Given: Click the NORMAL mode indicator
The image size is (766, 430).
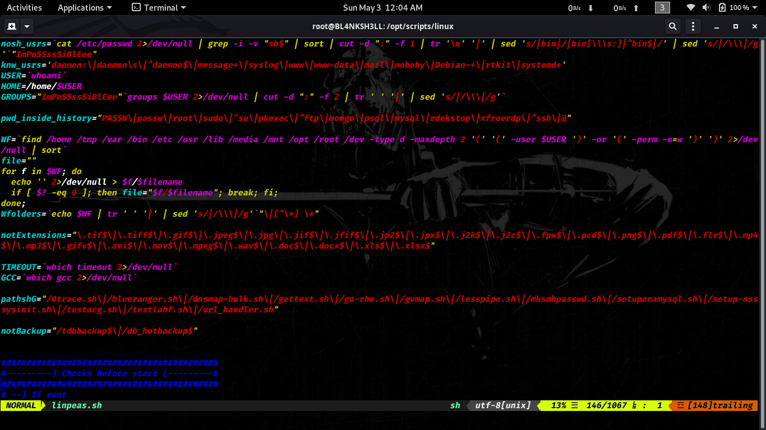Looking at the screenshot, I should click(x=21, y=405).
